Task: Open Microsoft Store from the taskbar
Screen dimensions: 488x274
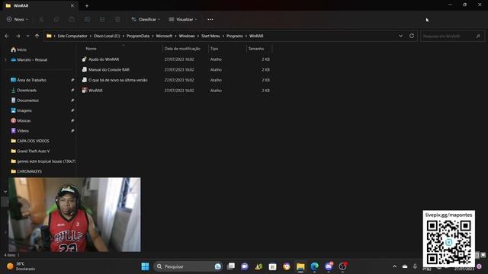Action: point(273,266)
